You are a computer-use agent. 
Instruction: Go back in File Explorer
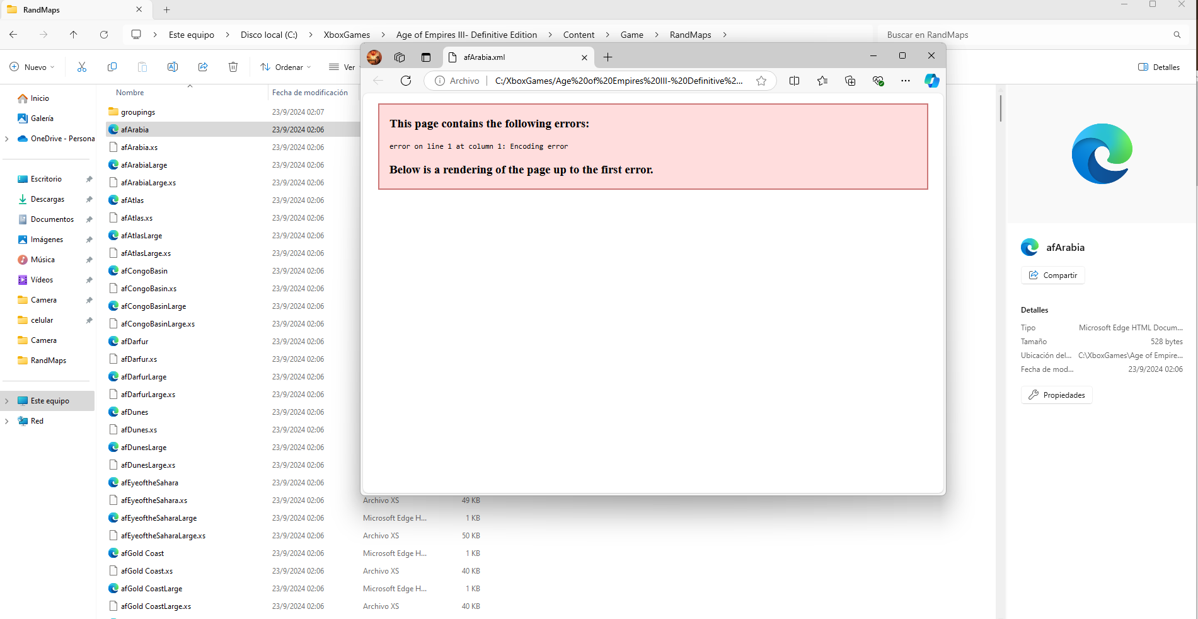(x=13, y=35)
